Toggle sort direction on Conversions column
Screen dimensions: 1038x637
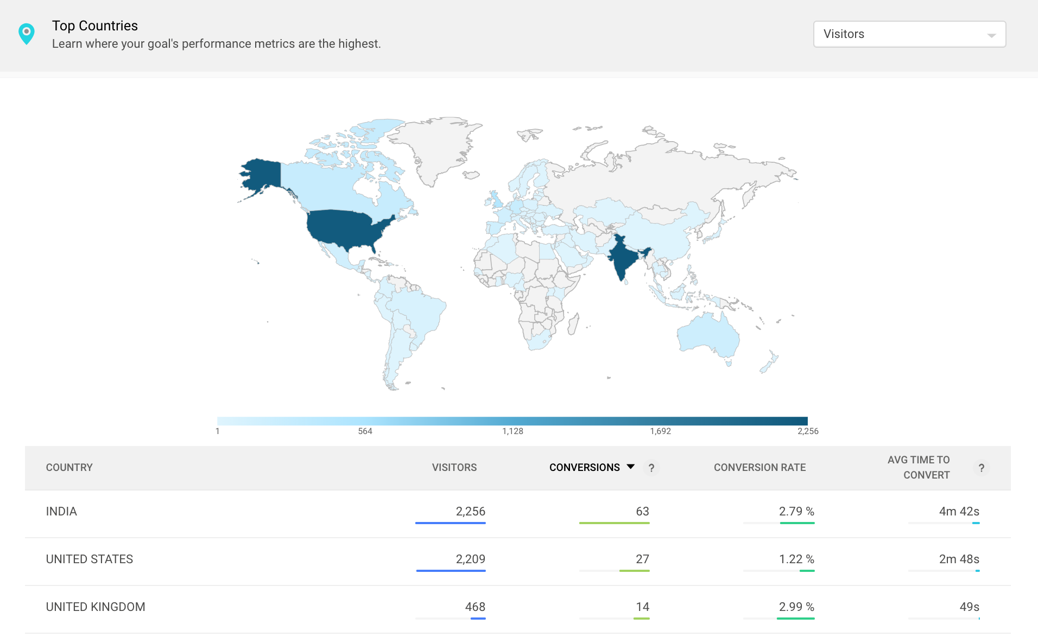pos(630,467)
